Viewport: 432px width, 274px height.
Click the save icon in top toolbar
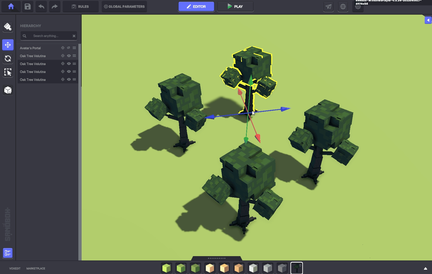(28, 6)
